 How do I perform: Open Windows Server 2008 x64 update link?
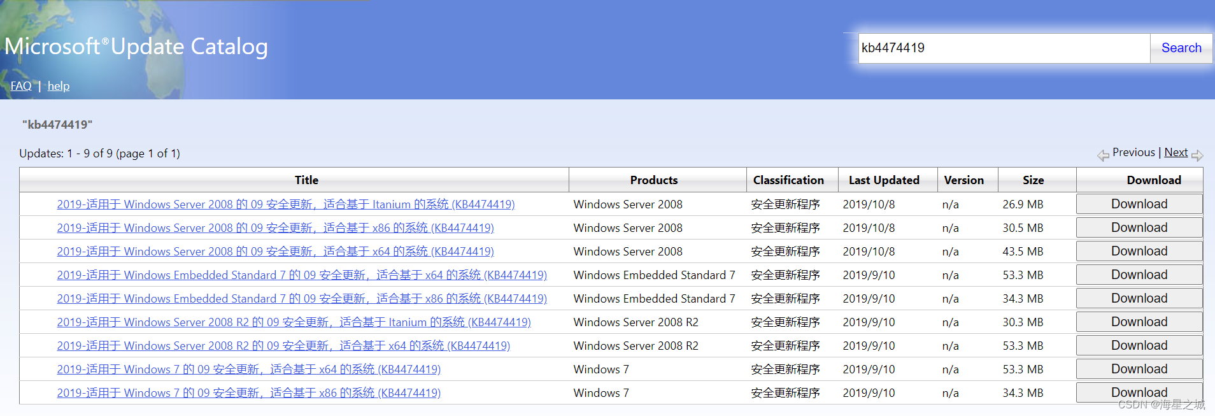(x=275, y=252)
